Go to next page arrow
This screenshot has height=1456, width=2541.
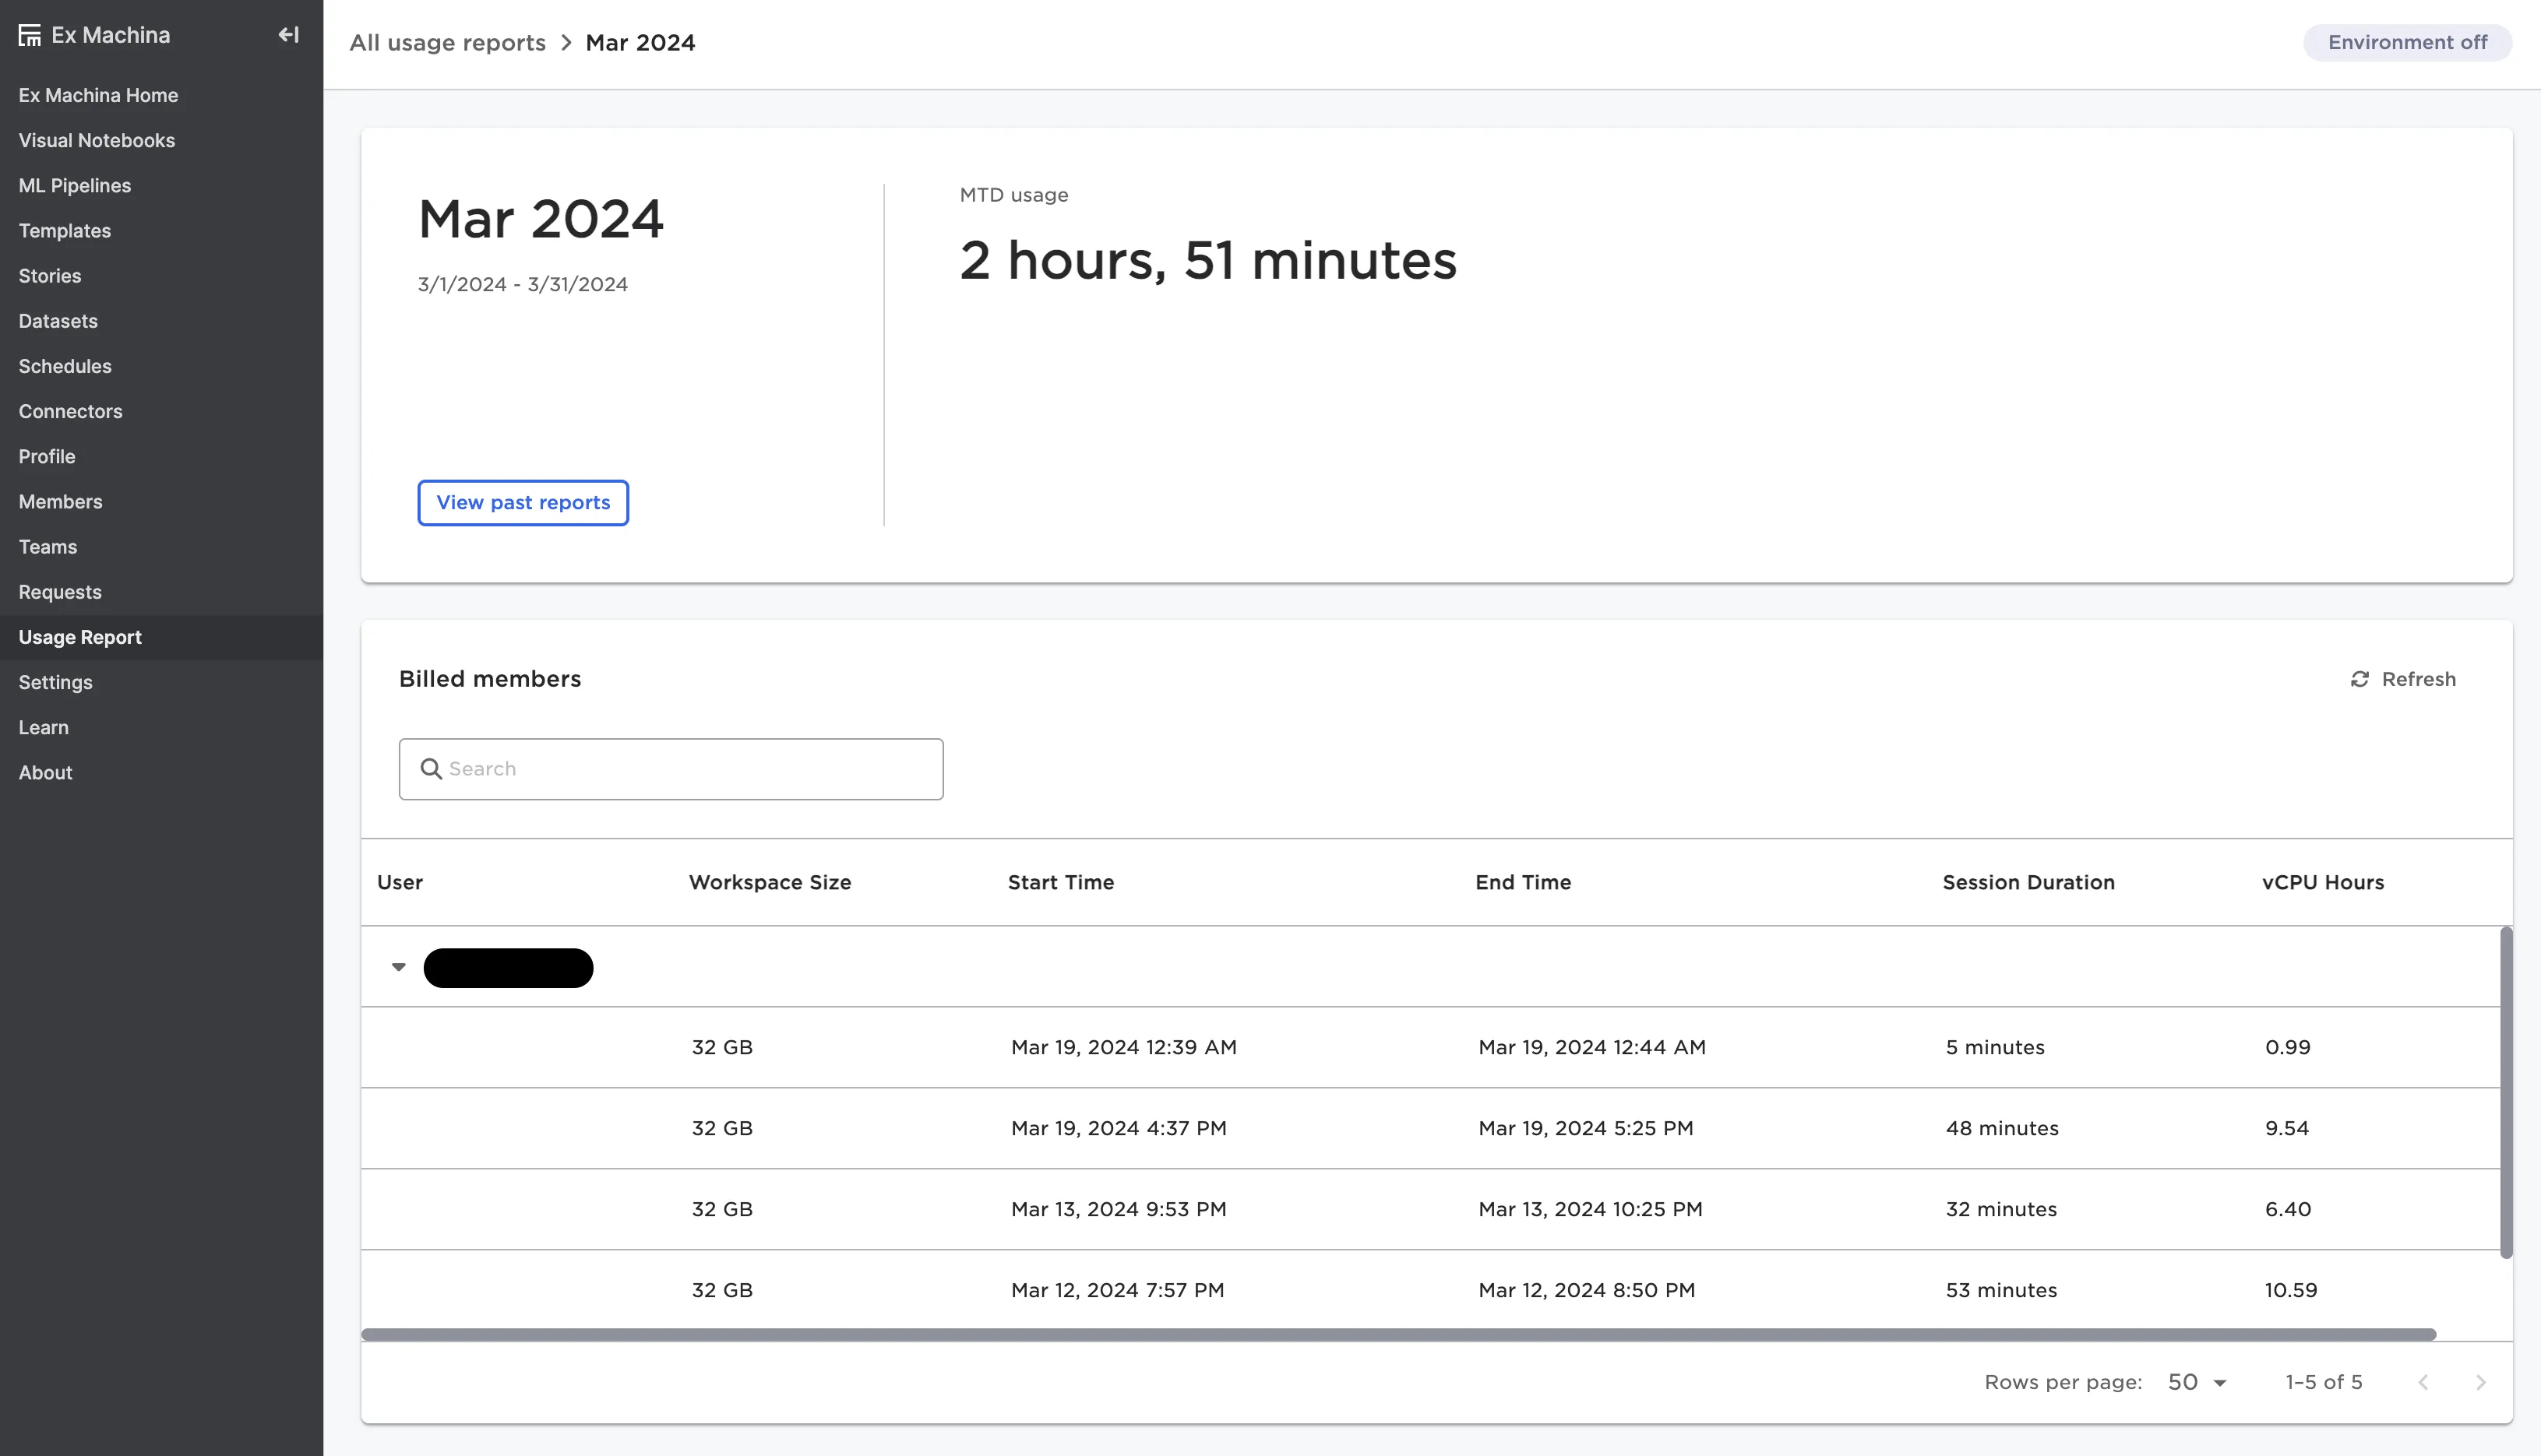coord(2480,1382)
